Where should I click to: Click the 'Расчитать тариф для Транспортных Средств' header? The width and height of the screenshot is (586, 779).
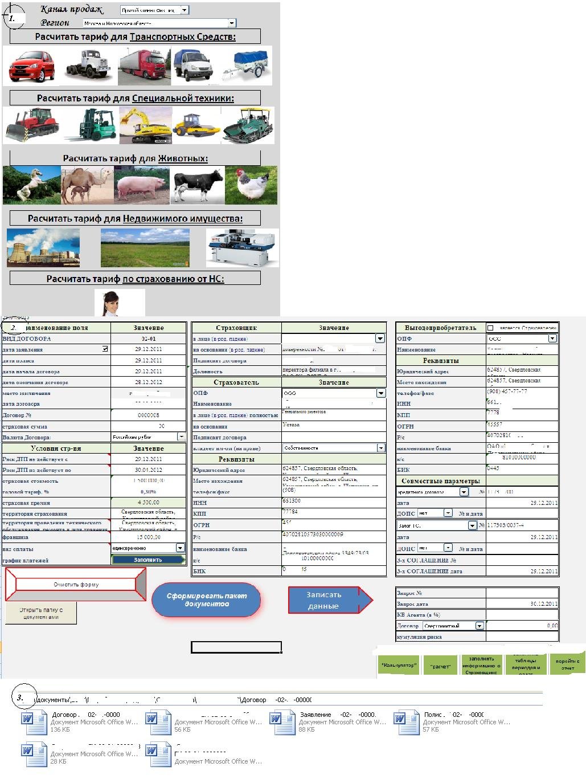tap(135, 36)
